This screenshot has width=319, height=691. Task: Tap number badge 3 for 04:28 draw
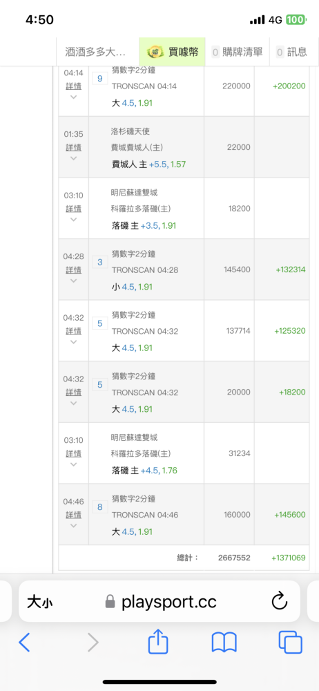tap(99, 262)
